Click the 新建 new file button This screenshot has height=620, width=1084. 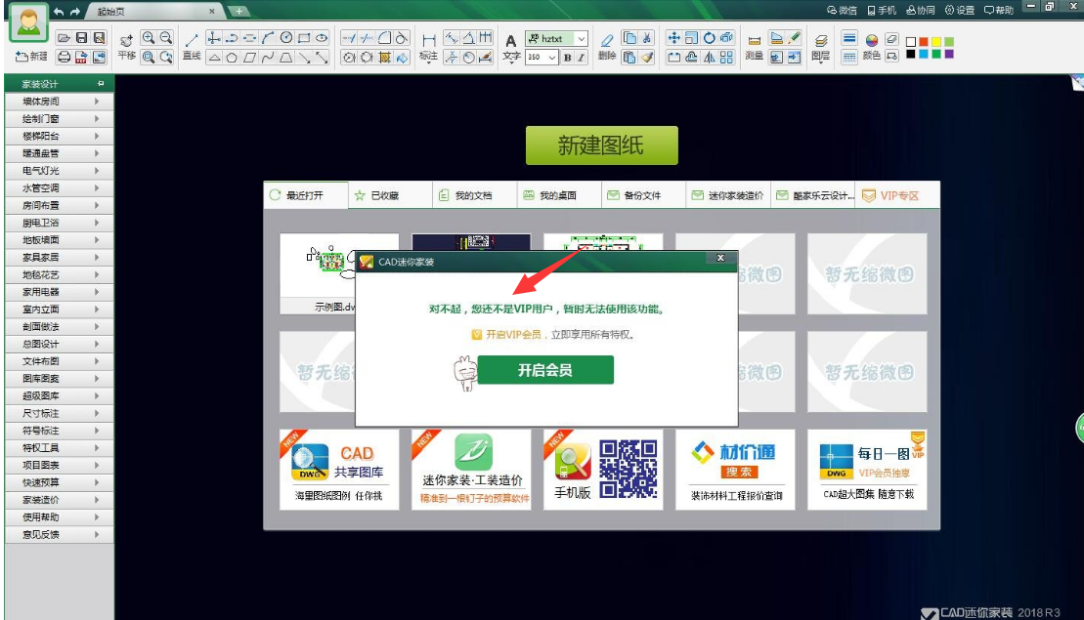pos(31,56)
